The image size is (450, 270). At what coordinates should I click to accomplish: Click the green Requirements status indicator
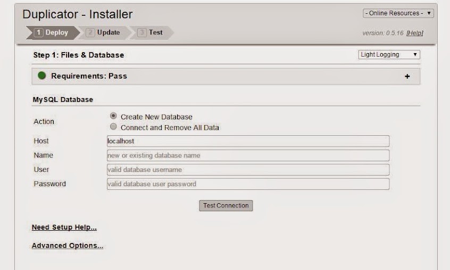[42, 75]
